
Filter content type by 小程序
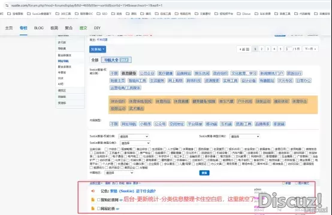pos(145,124)
